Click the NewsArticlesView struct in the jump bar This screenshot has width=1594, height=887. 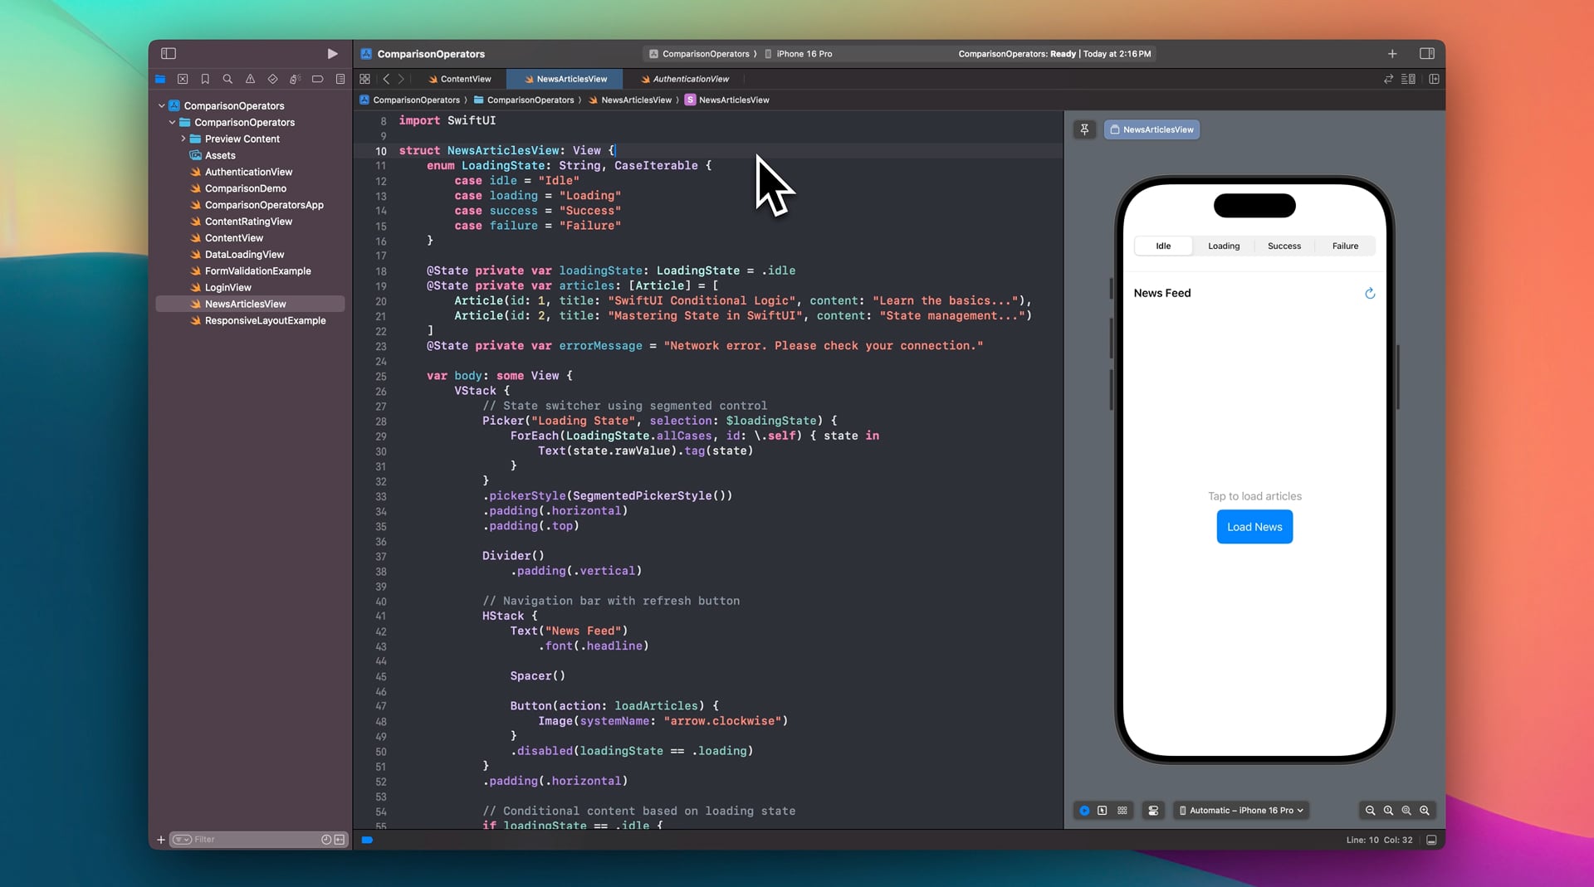pos(726,100)
